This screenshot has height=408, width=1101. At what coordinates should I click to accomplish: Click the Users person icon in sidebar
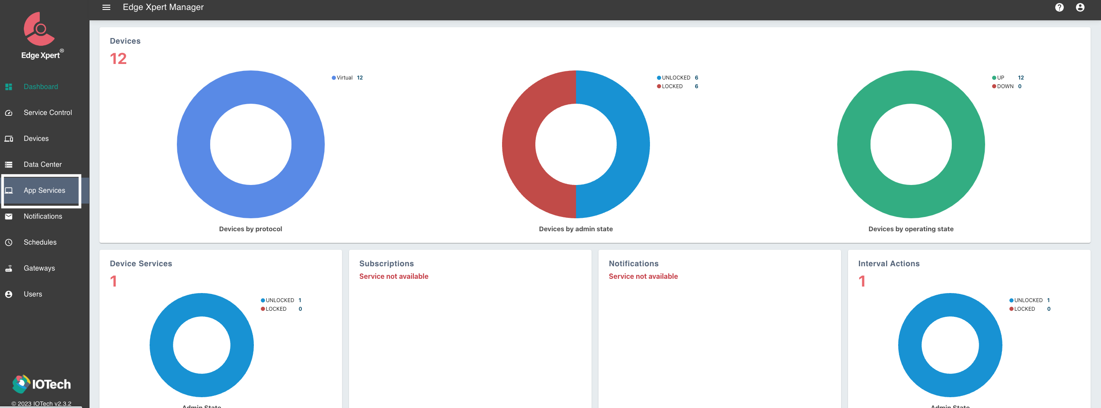click(x=9, y=294)
